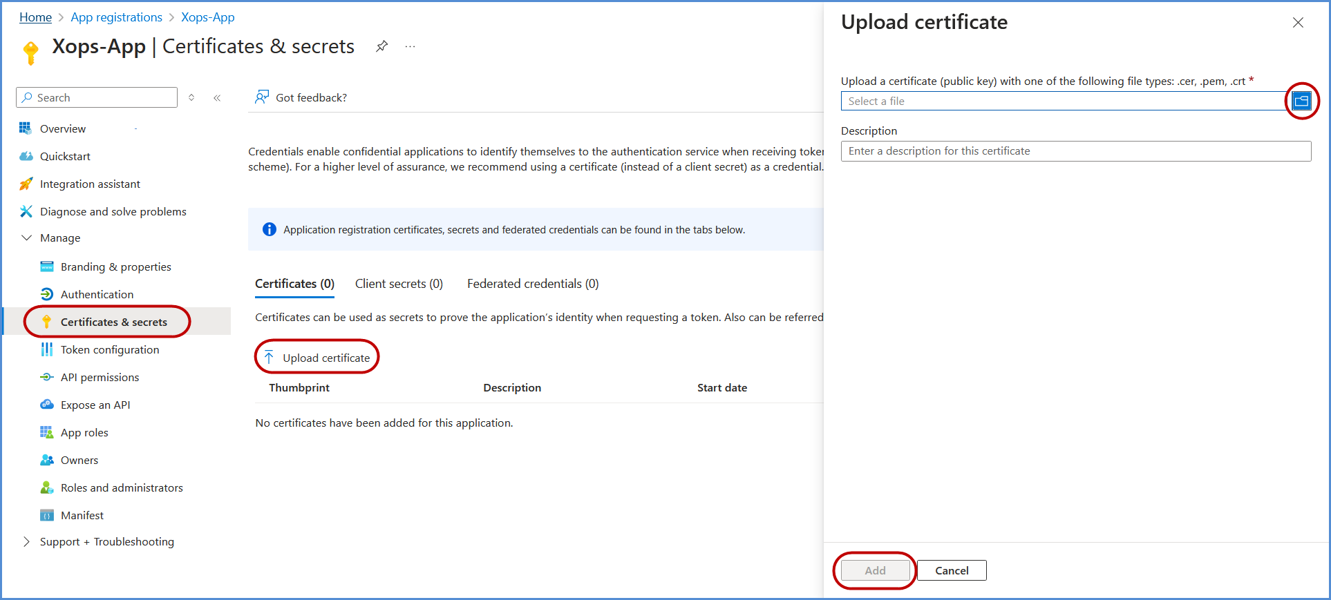Switch to Federated credentials tab

(x=532, y=284)
